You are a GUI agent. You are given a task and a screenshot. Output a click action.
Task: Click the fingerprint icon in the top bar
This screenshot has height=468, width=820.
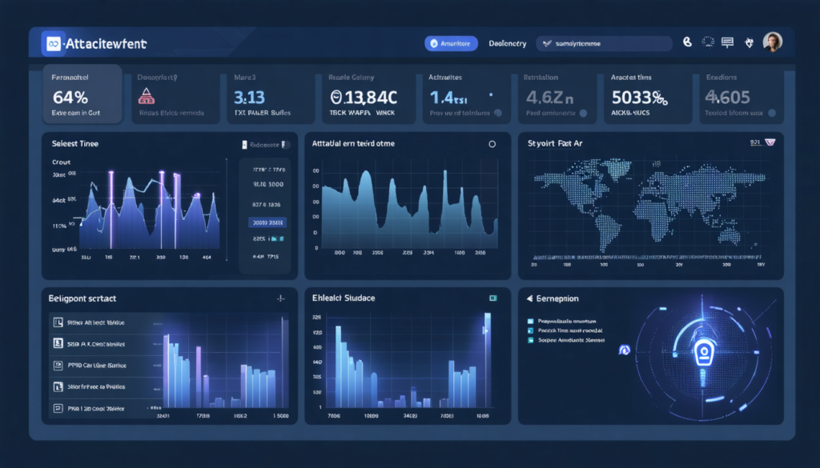(x=687, y=42)
